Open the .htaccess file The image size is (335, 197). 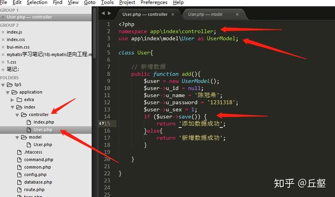[x=33, y=152]
